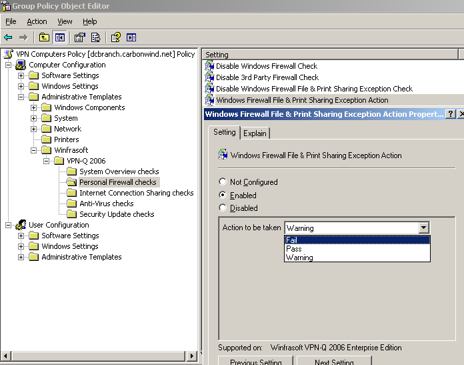Click the Disable 3rd Party Firewall Check icon
The width and height of the screenshot is (464, 365).
tap(209, 77)
